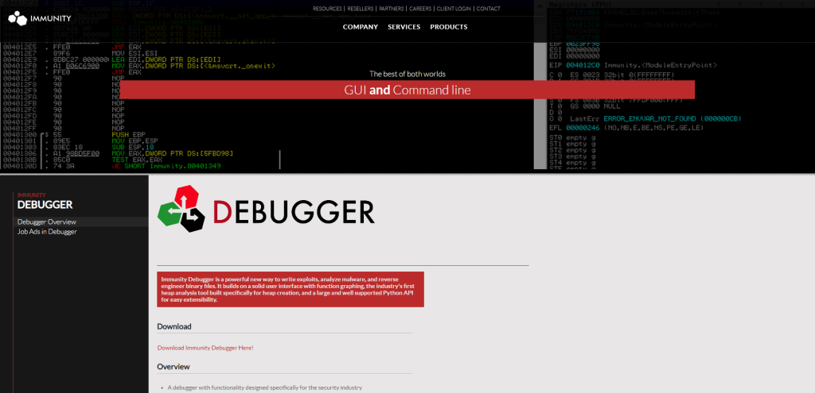Click the PUSH EBP instruction line

click(x=129, y=135)
